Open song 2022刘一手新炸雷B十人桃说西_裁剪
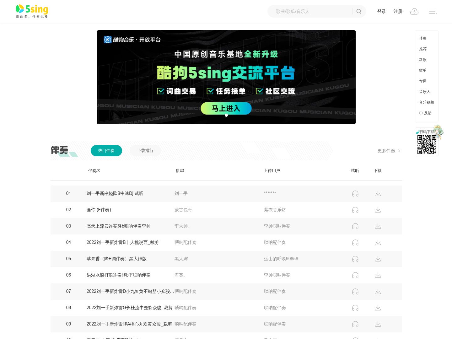This screenshot has width=452, height=339. pyautogui.click(x=123, y=242)
